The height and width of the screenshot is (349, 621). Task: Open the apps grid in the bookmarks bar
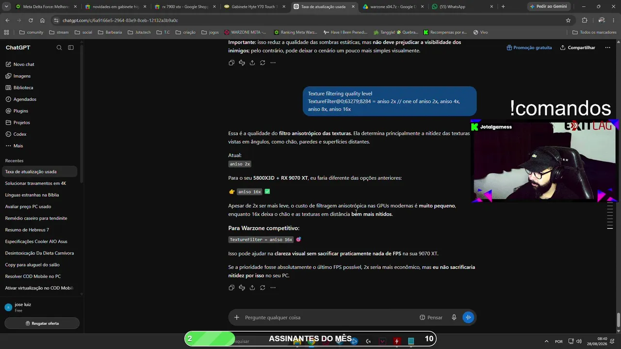pos(6,32)
